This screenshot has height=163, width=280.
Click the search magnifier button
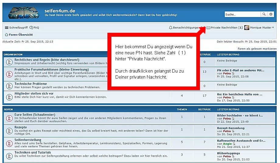point(264,14)
